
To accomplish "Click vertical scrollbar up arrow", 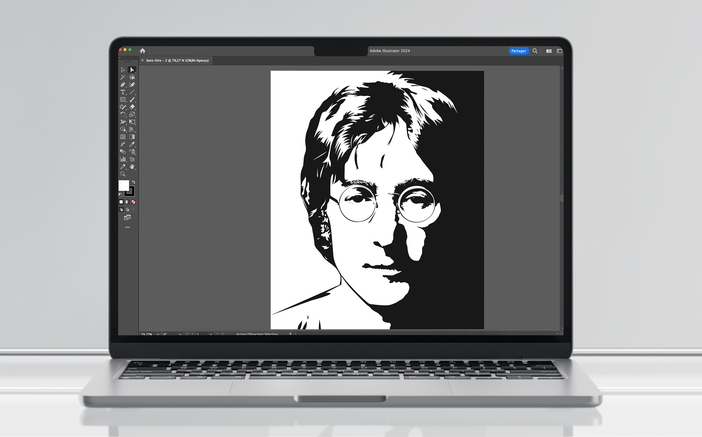I will click(562, 68).
